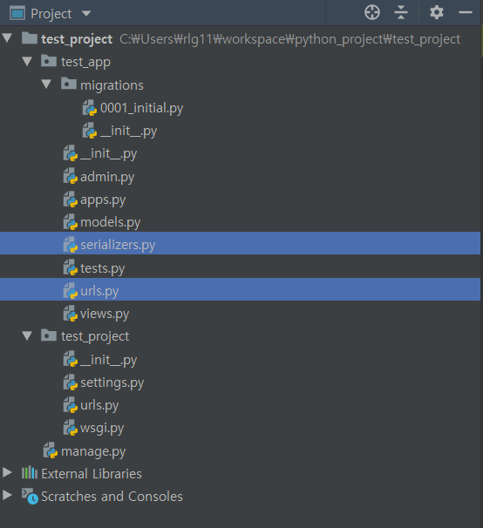Collapse the migrations folder arrow
The height and width of the screenshot is (528, 483).
[46, 84]
